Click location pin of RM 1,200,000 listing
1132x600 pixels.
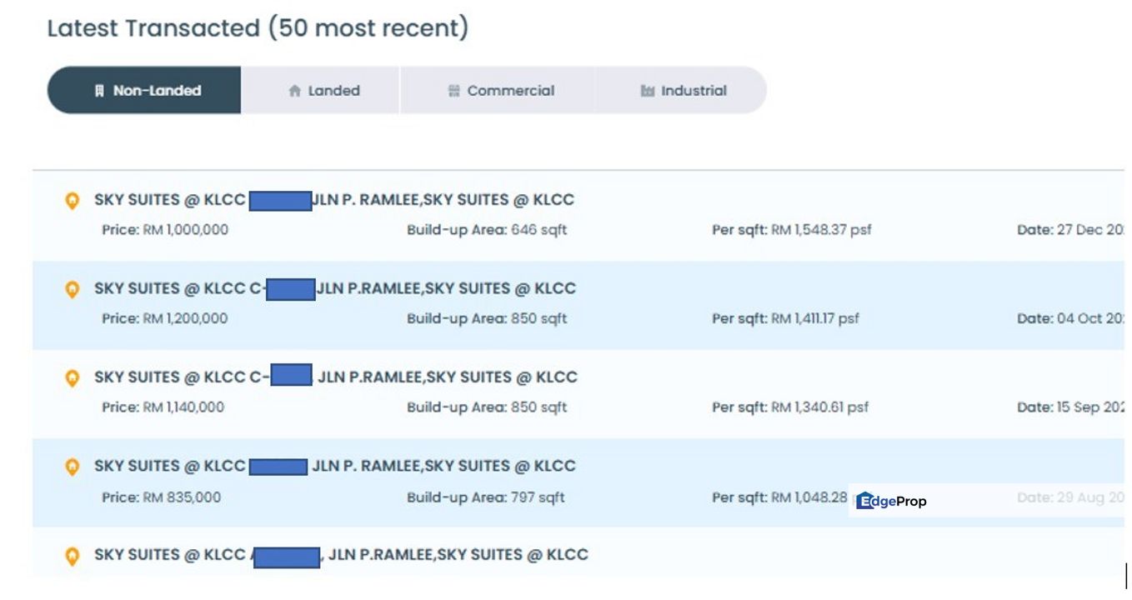pyautogui.click(x=73, y=289)
